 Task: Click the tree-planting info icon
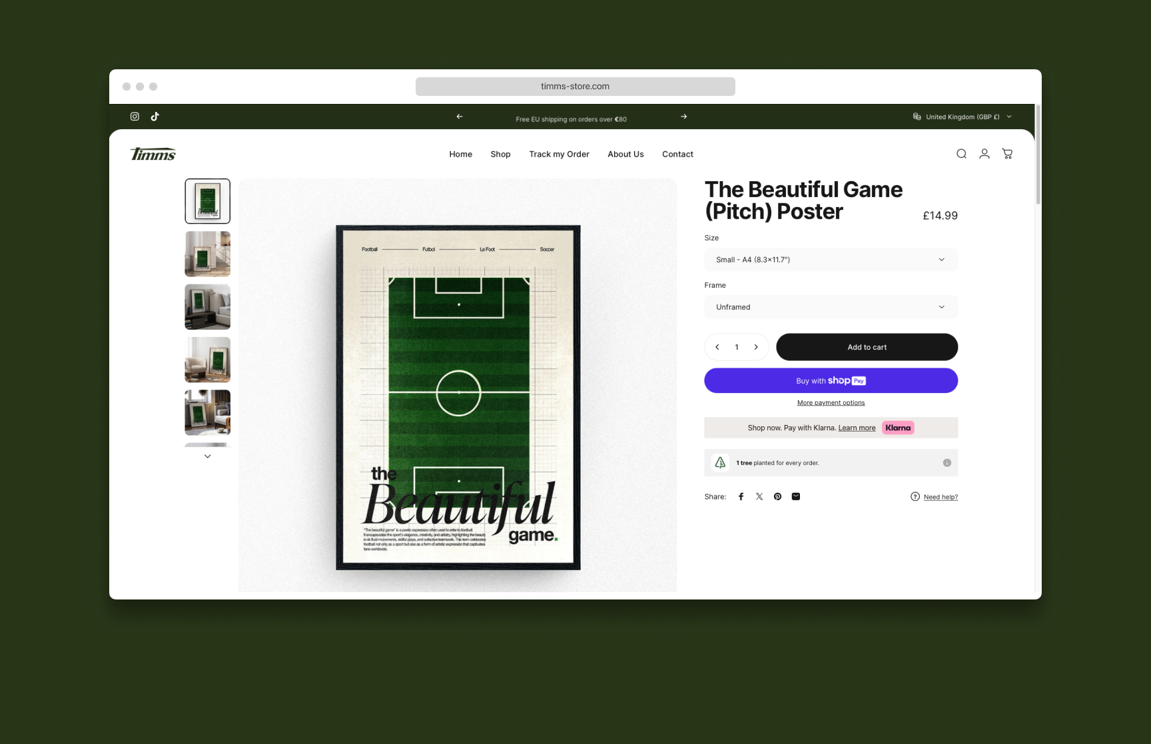tap(947, 463)
